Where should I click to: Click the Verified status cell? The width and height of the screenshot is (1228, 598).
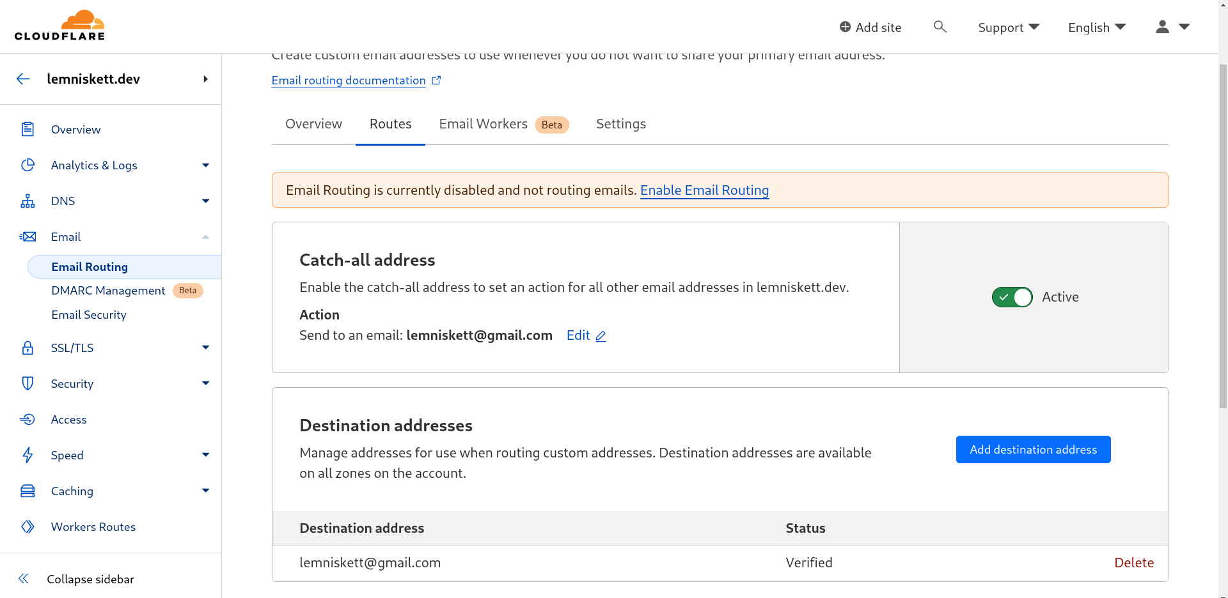tap(809, 563)
